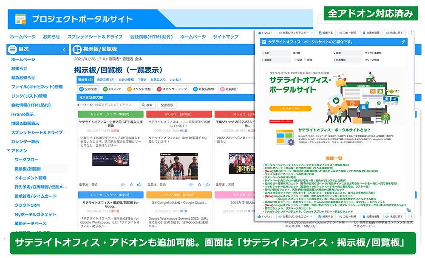Click コピー新規 in the popup's top toolbar
The image size is (425, 258).
tap(348, 33)
